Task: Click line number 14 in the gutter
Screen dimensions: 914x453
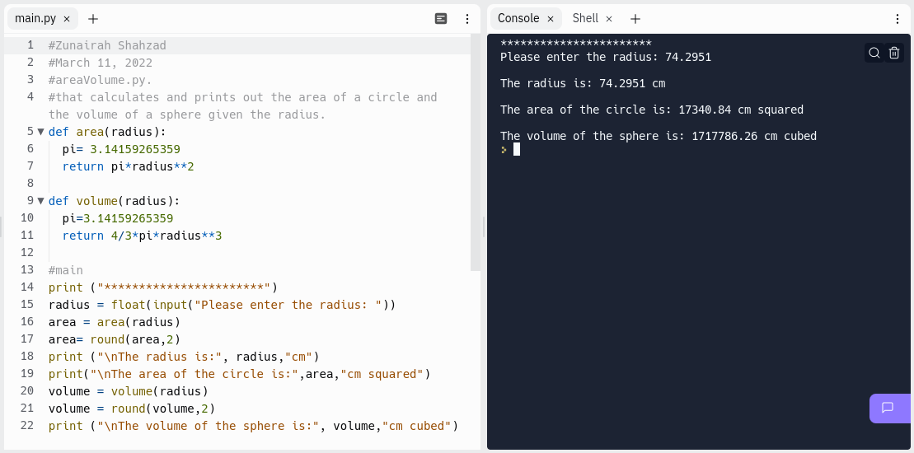Action: (x=28, y=287)
